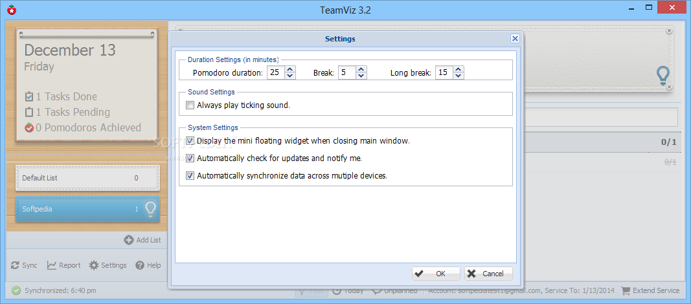Image resolution: width=691 pixels, height=304 pixels.
Task: Open the Report chart icon
Action: pyautogui.click(x=52, y=265)
